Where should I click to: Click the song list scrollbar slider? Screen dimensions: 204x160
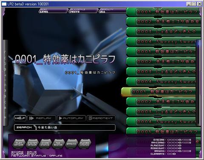click(x=198, y=43)
